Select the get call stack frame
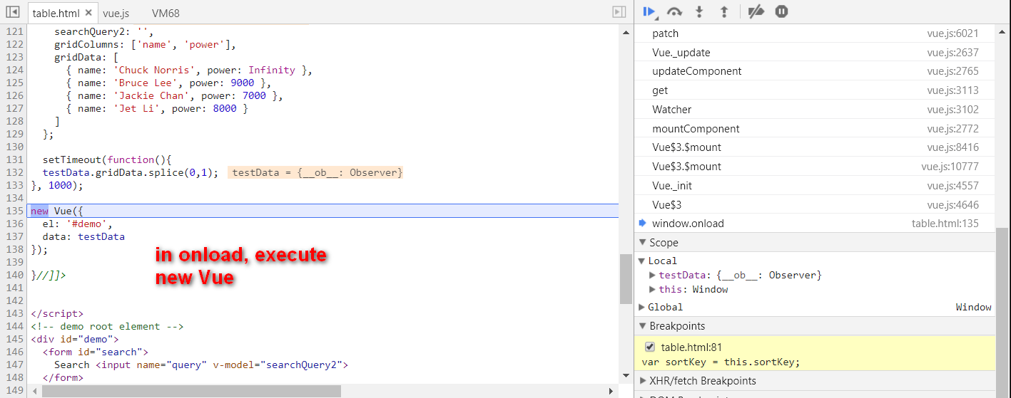The image size is (1011, 398). pos(815,90)
